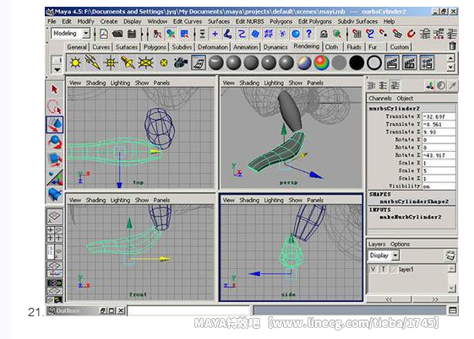This screenshot has height=339, width=474.
Task: Switch to the Polygons shelf tab
Action: (x=155, y=47)
